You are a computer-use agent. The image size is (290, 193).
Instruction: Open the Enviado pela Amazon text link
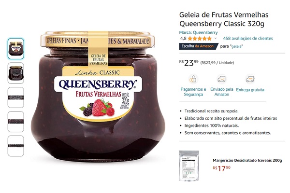221,92
